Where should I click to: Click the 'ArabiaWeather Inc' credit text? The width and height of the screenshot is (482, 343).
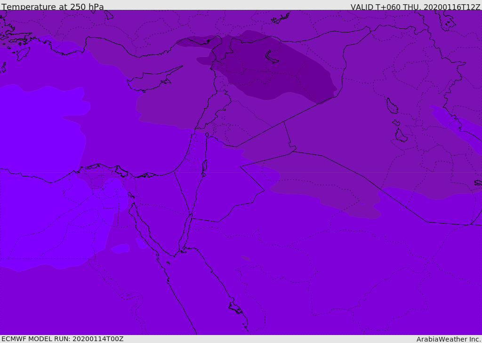pos(448,339)
